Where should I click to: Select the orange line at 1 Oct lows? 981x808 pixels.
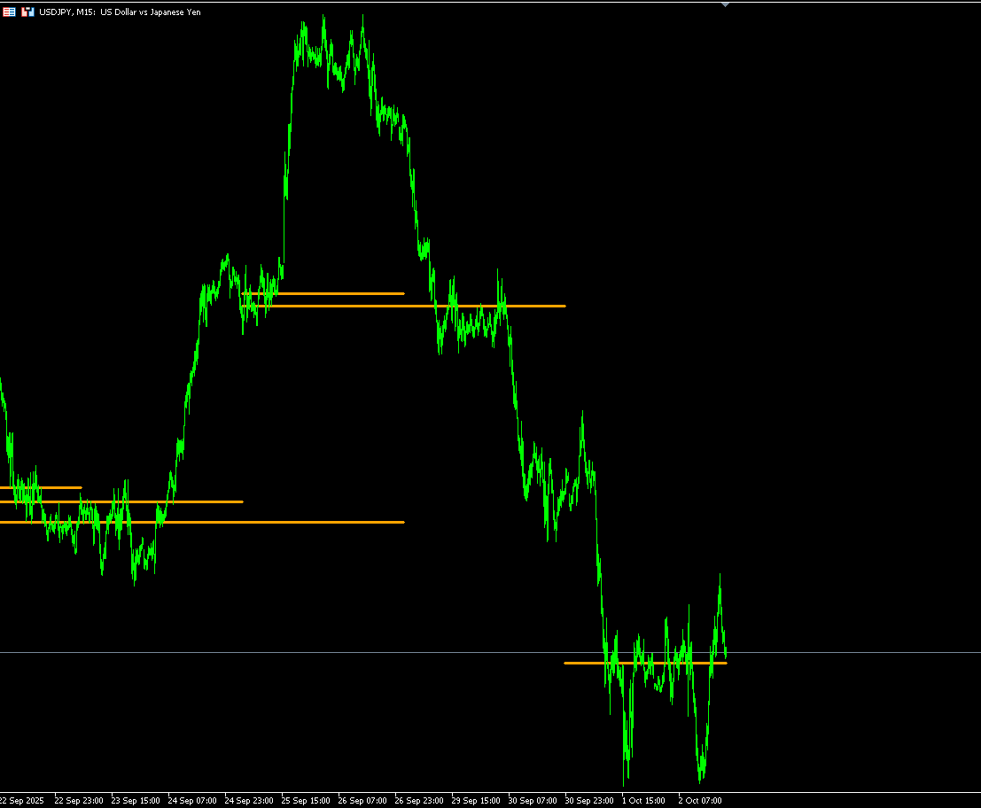pyautogui.click(x=646, y=663)
